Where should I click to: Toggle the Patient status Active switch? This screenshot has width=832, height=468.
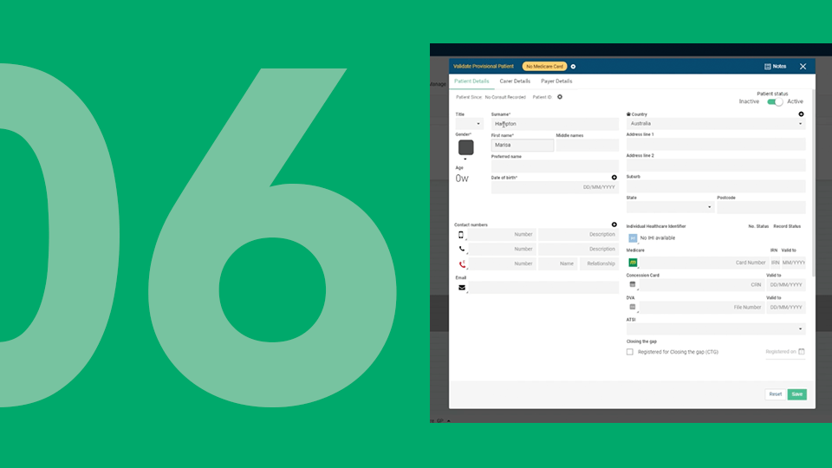pos(775,101)
